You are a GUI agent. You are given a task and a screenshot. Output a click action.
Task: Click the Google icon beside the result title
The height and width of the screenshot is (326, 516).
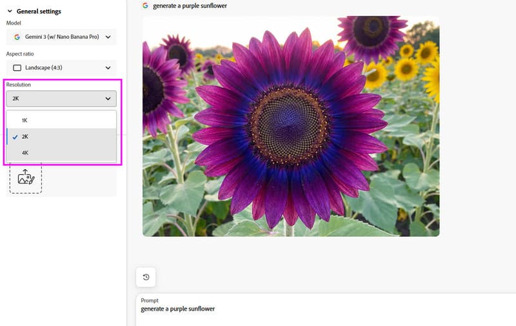coord(145,6)
